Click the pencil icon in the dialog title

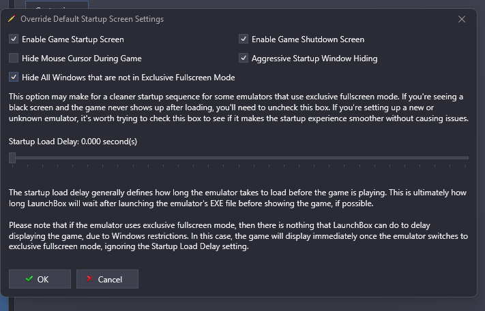(12, 19)
